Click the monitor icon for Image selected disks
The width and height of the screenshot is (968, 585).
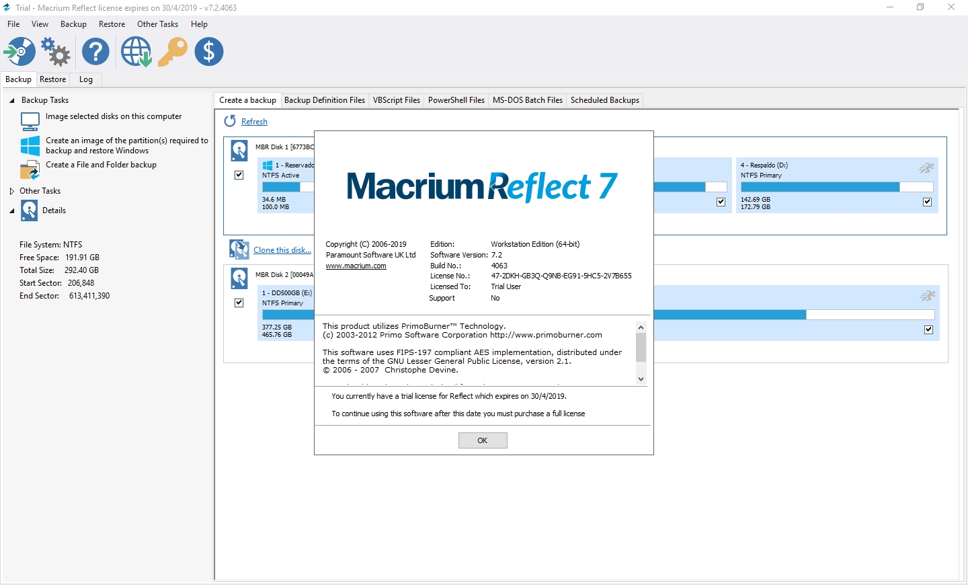(30, 121)
